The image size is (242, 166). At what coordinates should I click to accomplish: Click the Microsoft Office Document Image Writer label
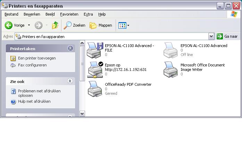pos(202,67)
